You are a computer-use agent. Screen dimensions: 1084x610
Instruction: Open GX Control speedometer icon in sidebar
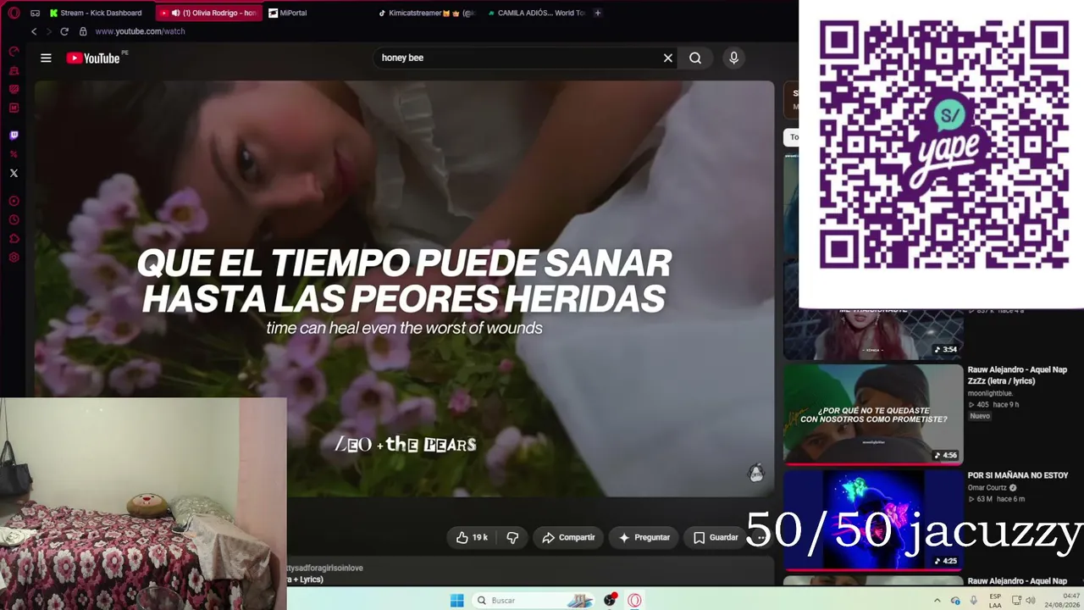click(14, 52)
